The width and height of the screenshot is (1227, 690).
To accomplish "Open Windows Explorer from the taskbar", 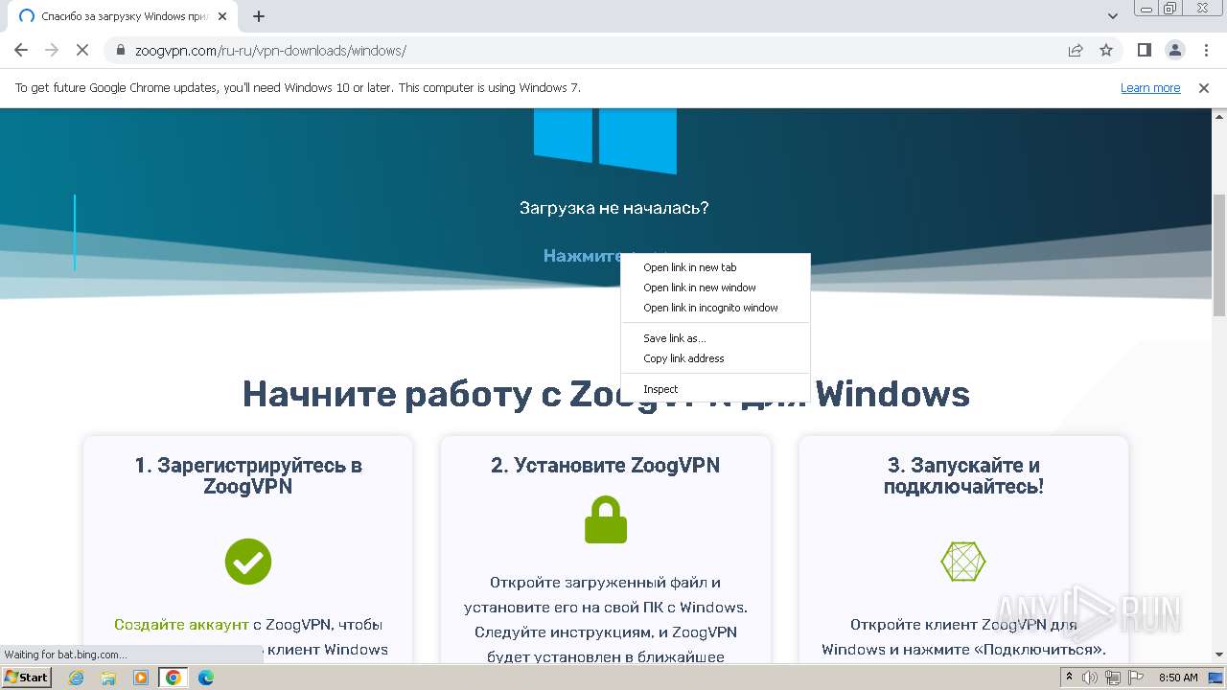I will tap(108, 678).
